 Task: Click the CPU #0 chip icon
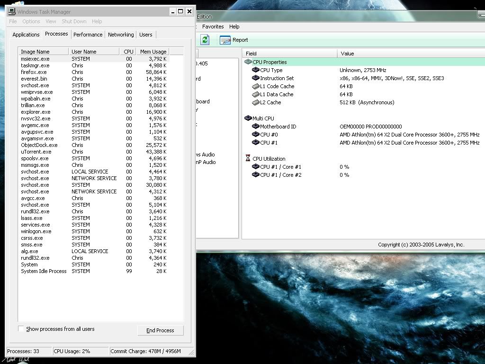(x=255, y=134)
